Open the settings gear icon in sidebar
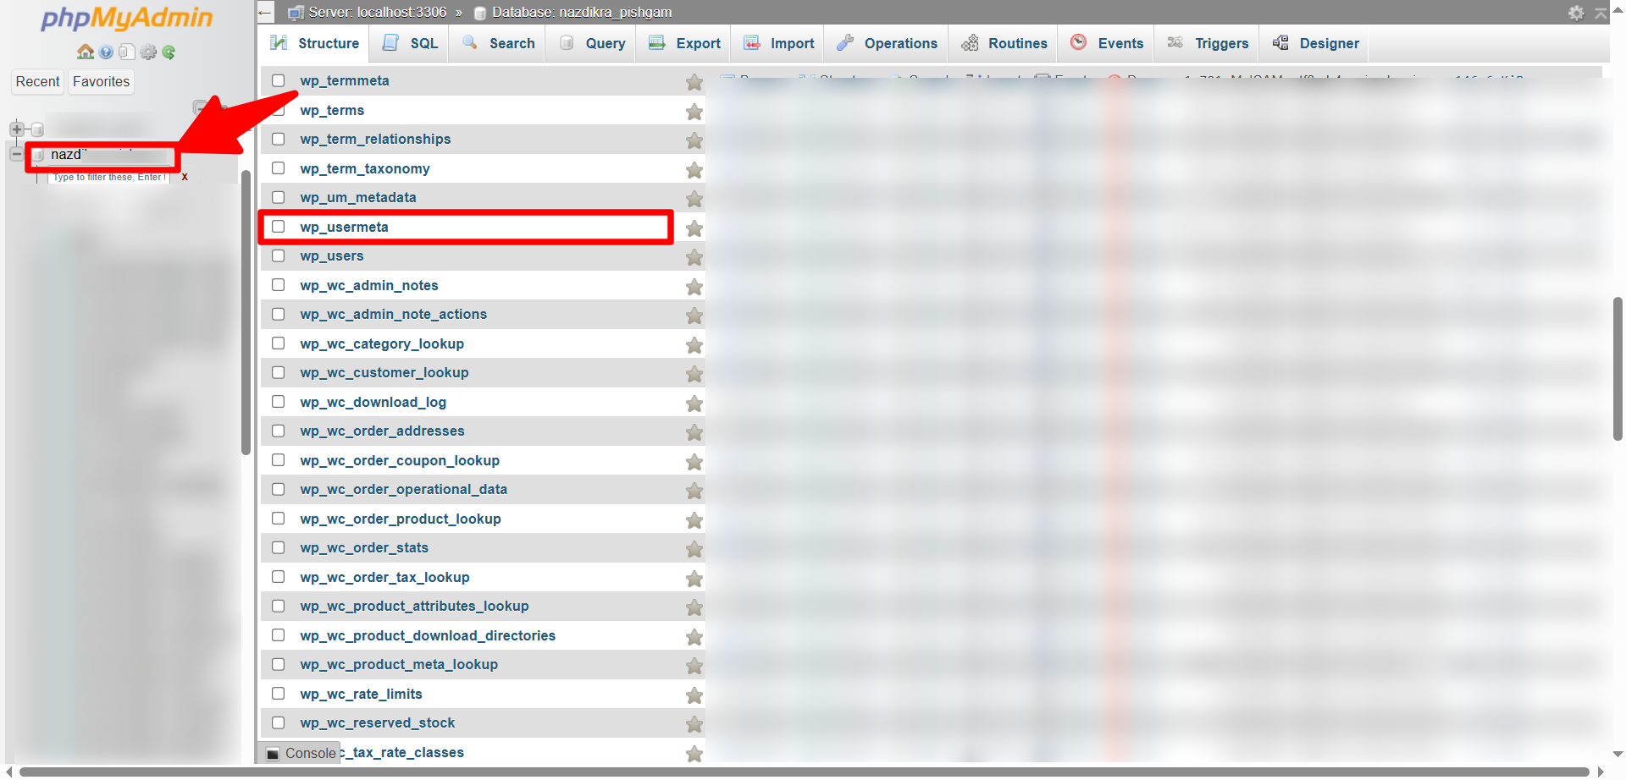This screenshot has width=1626, height=780. click(x=148, y=52)
